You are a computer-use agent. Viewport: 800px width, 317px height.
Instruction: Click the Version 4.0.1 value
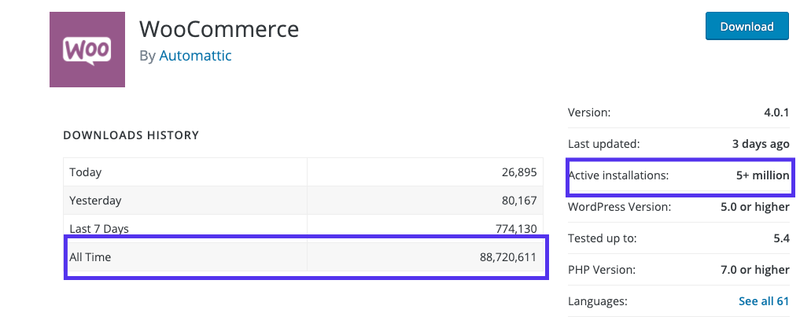coord(775,112)
